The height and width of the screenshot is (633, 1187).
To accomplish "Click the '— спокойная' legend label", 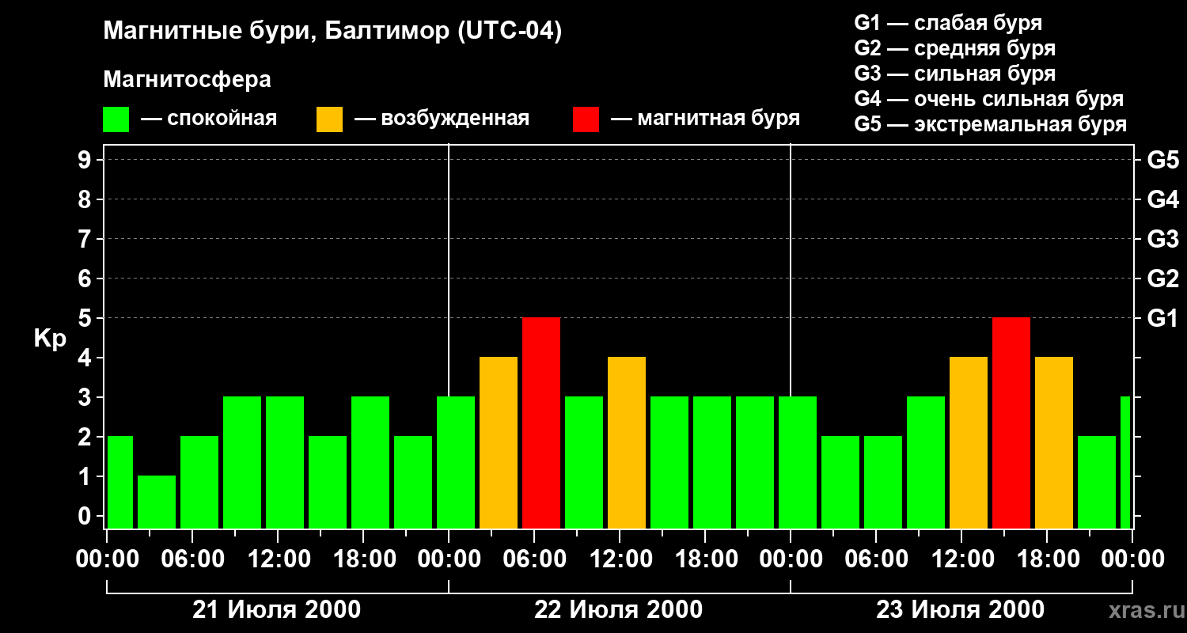I will 209,119.
